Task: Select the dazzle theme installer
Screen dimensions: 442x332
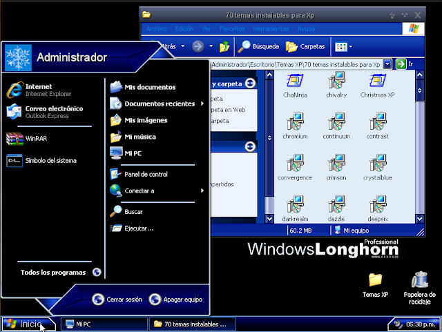Action: [336, 208]
